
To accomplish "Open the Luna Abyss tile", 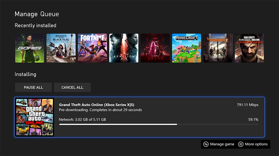I will point(155,48).
